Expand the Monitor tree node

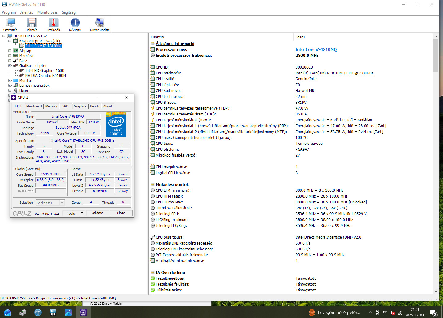click(10, 80)
